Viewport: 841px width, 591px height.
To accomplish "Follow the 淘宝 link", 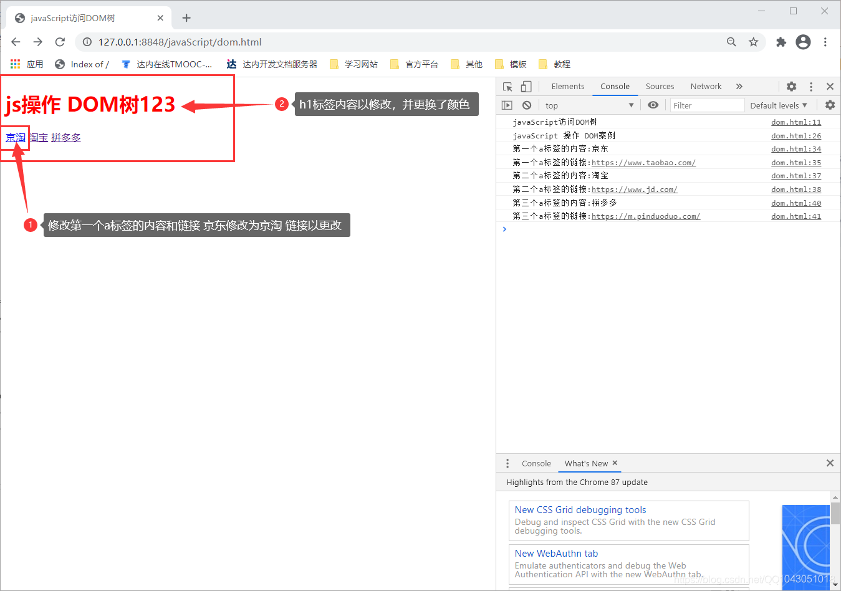I will [x=38, y=137].
